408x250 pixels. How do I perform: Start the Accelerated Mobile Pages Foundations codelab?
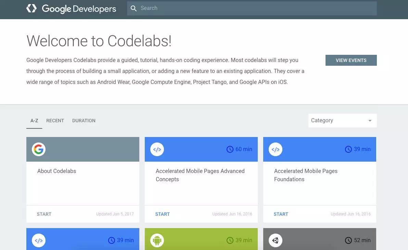point(281,214)
